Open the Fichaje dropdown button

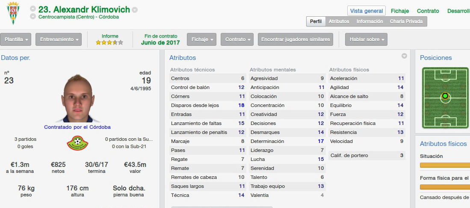[201, 39]
